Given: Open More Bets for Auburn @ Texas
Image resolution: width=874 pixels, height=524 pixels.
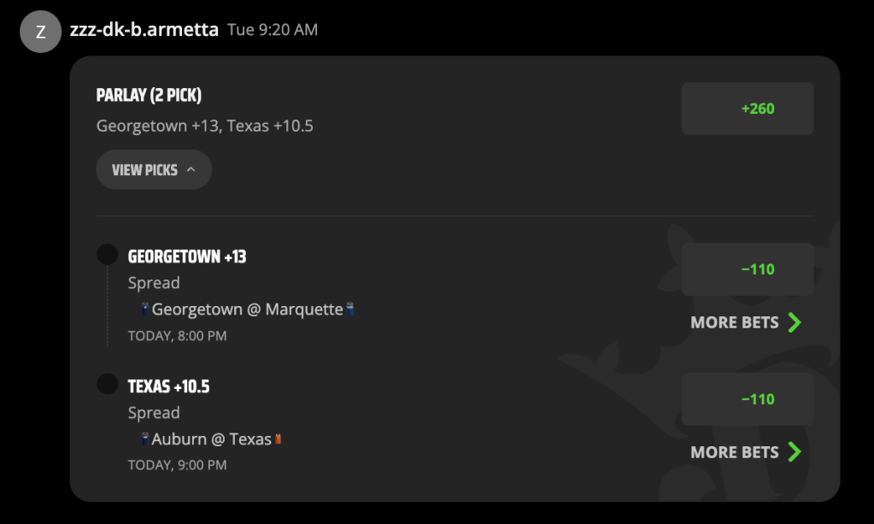Looking at the screenshot, I should (746, 452).
